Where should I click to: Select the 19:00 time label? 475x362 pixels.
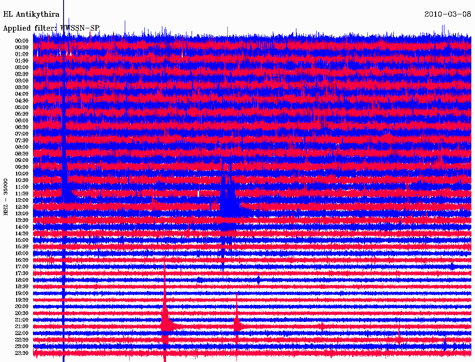(x=22, y=293)
